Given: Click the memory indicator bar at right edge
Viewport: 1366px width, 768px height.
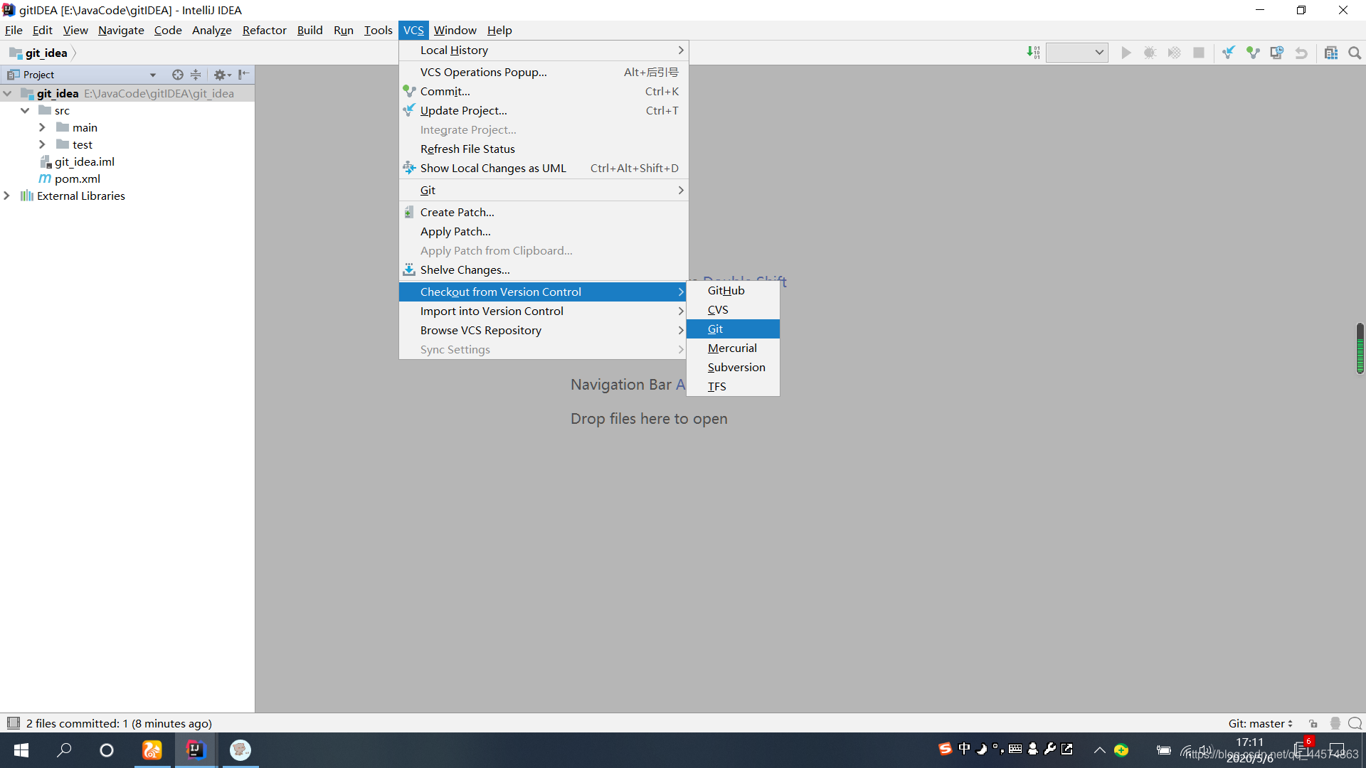Looking at the screenshot, I should [1360, 348].
